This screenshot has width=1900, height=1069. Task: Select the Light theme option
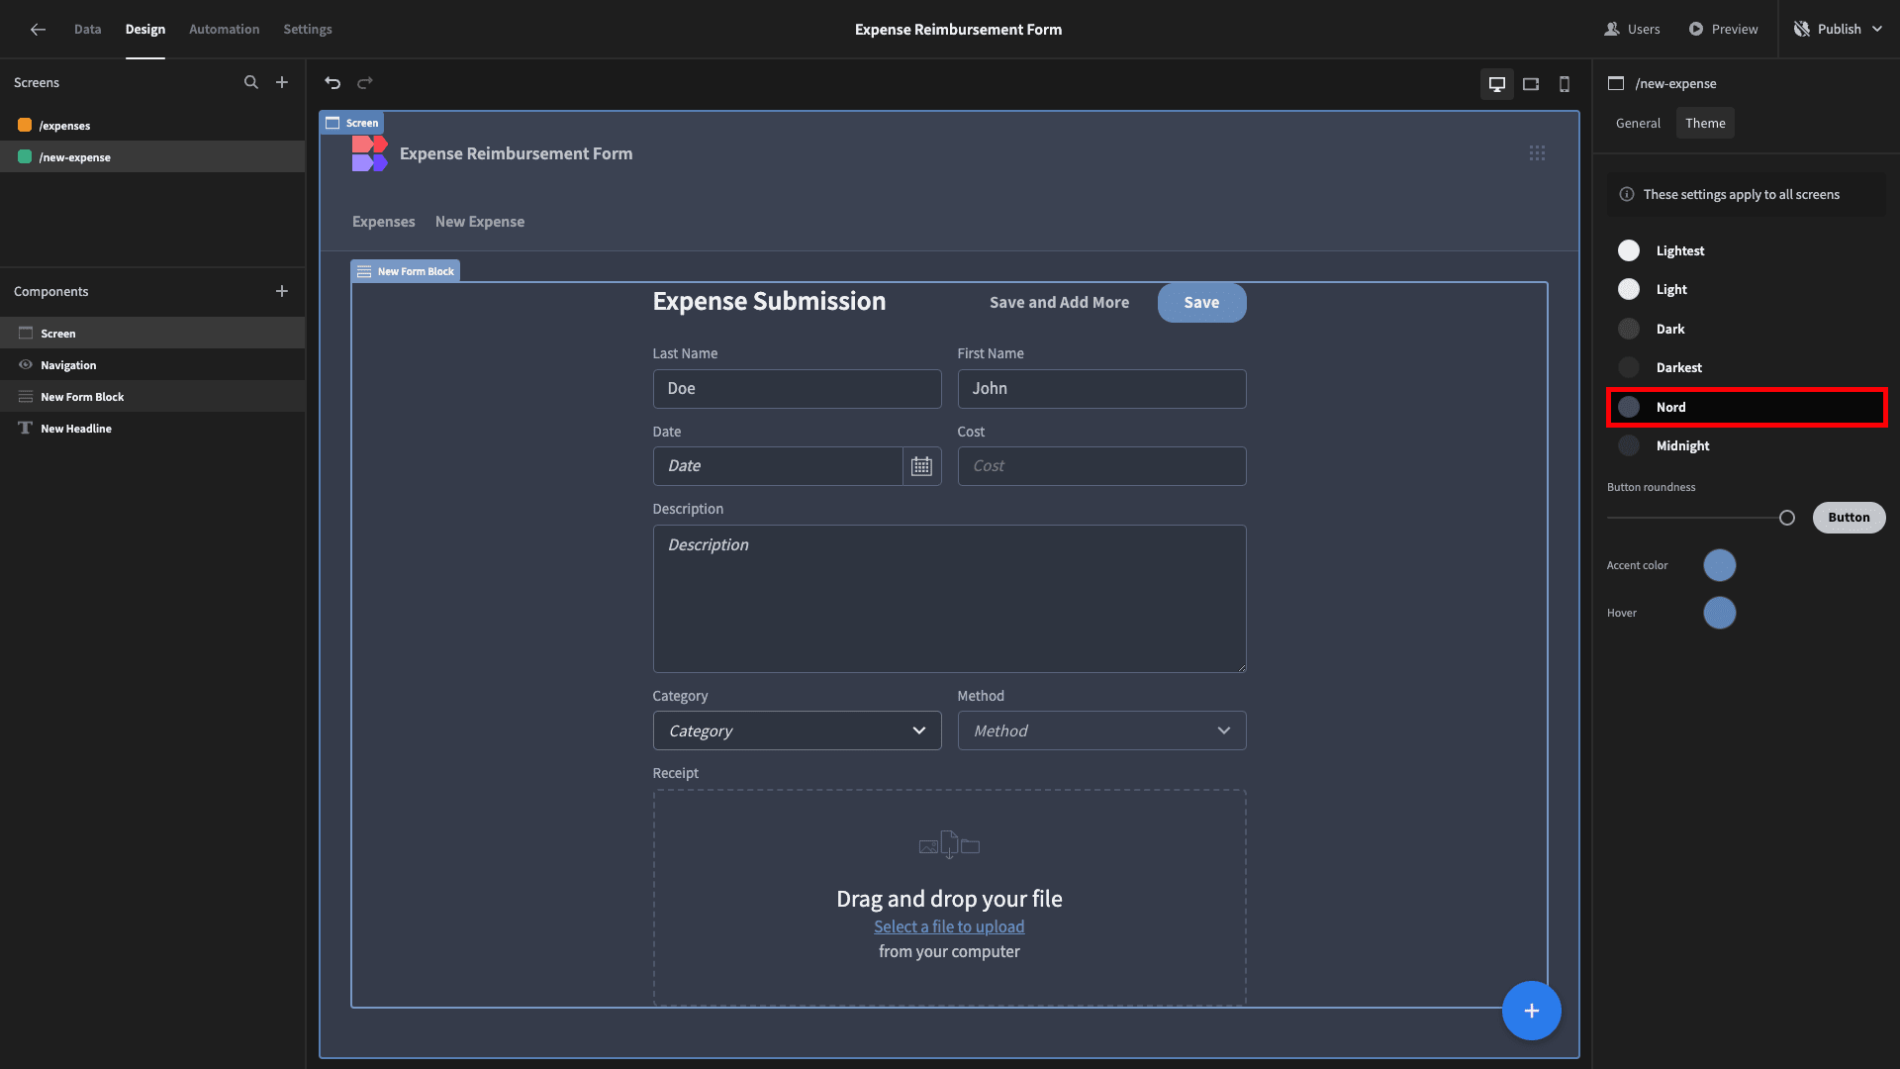(x=1747, y=289)
